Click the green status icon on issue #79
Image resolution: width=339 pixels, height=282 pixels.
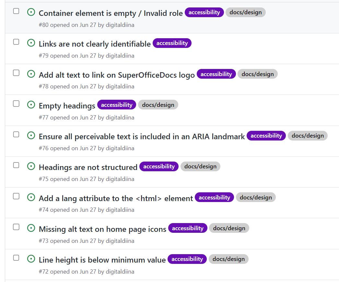tap(31, 43)
